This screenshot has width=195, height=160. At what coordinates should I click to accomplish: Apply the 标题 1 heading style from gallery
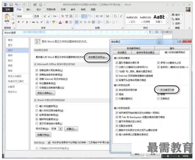(159, 19)
